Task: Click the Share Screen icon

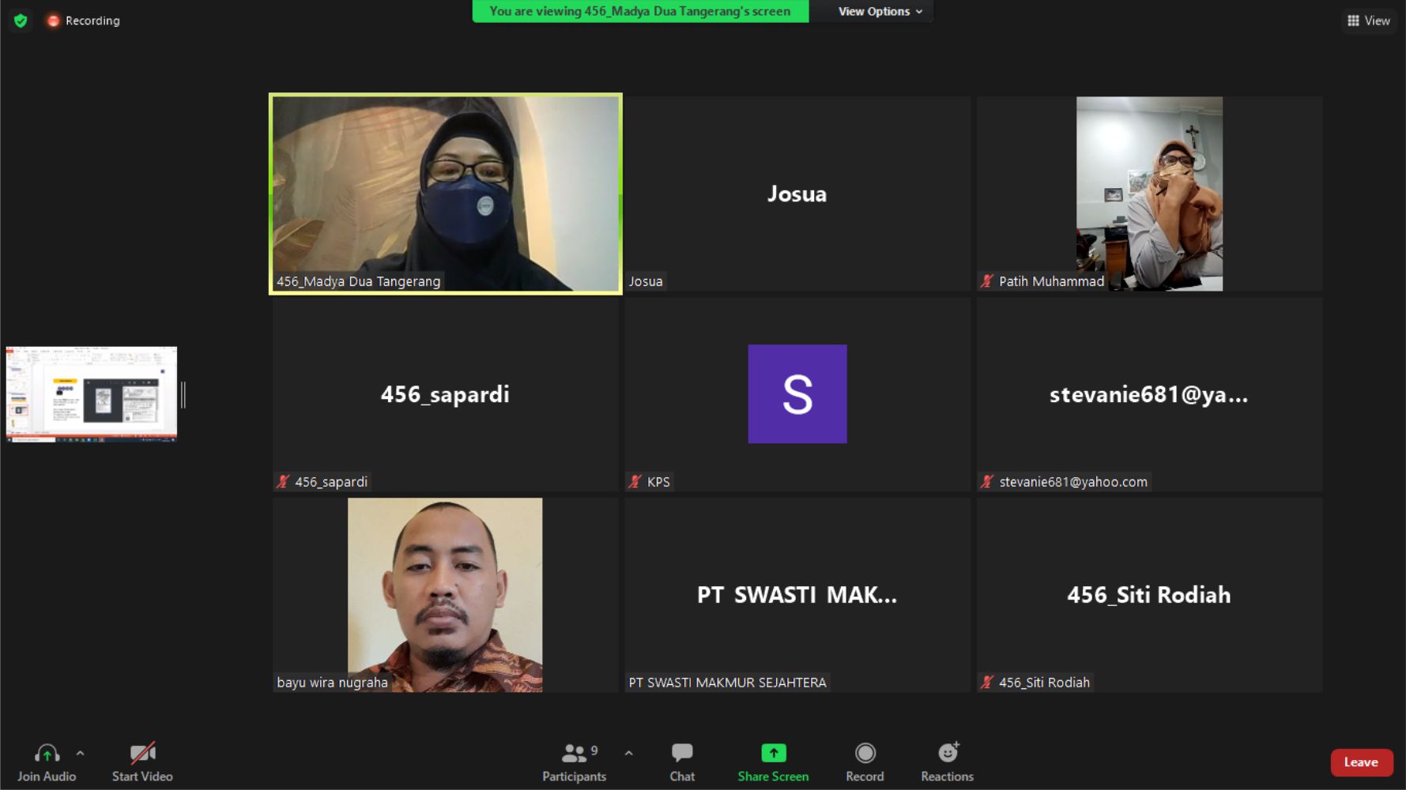Action: (x=773, y=753)
